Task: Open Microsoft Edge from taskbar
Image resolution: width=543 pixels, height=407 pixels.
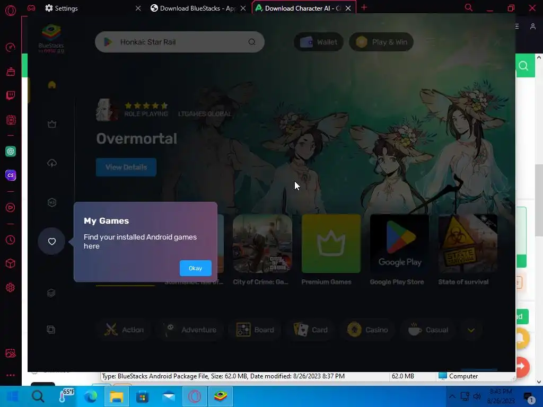Action: 91,396
